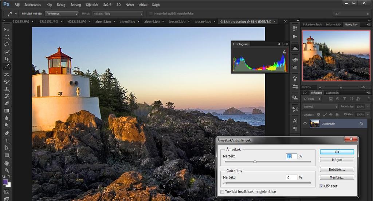Select the Path Selection arrow tool
373x201 pixels.
(x=7, y=148)
